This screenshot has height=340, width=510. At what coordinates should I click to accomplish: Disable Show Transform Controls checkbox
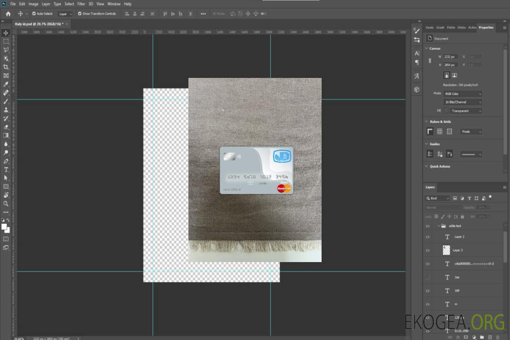(80, 14)
